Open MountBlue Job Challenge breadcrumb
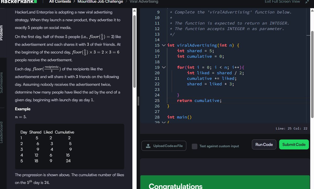Viewport: 314px width, 189px height. (x=100, y=2)
